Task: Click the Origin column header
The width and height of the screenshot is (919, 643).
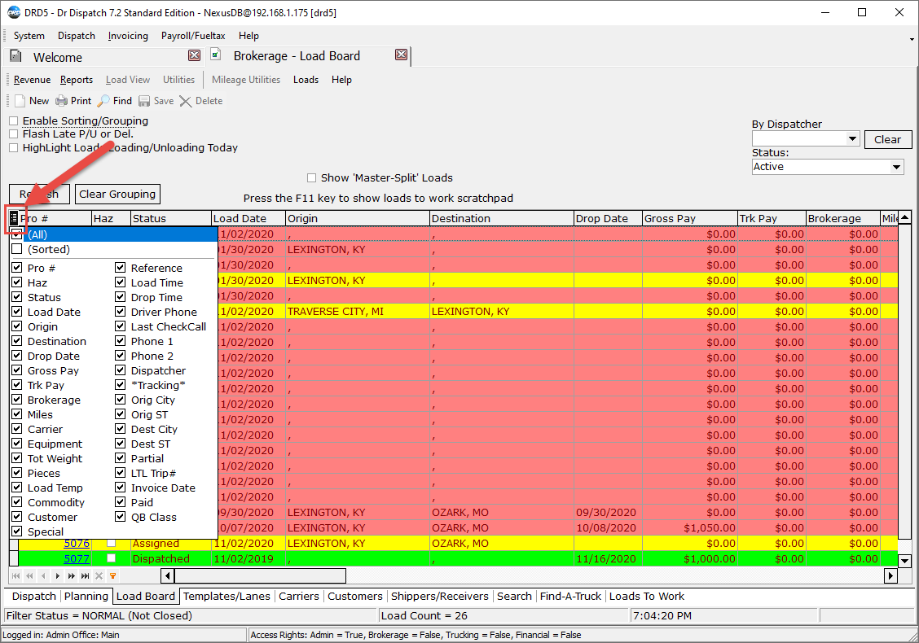Action: point(358,218)
